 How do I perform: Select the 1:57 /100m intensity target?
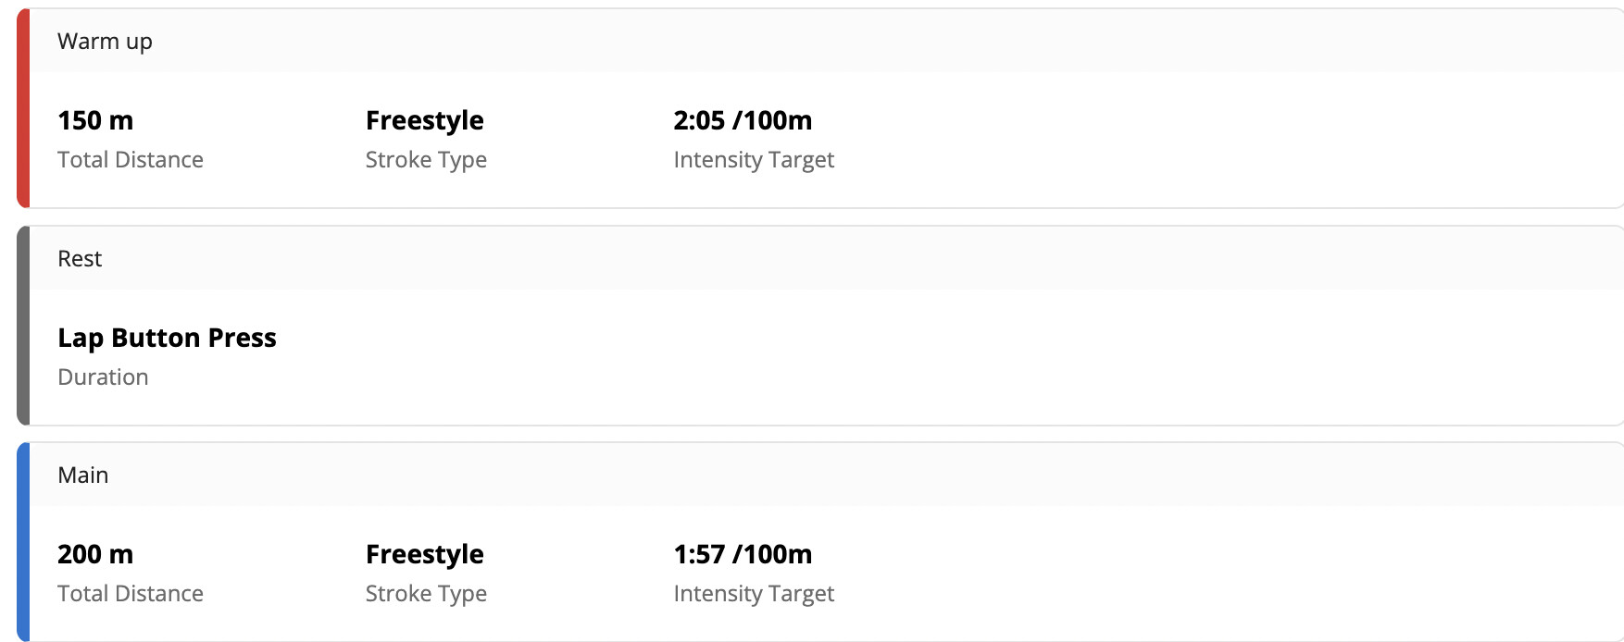click(743, 554)
